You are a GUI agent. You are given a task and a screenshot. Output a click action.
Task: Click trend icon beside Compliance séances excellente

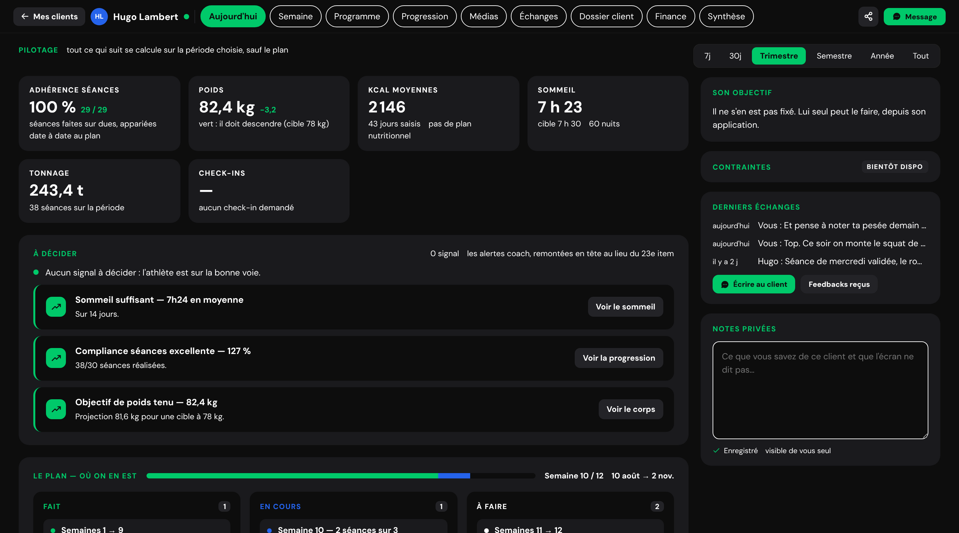[x=56, y=358]
